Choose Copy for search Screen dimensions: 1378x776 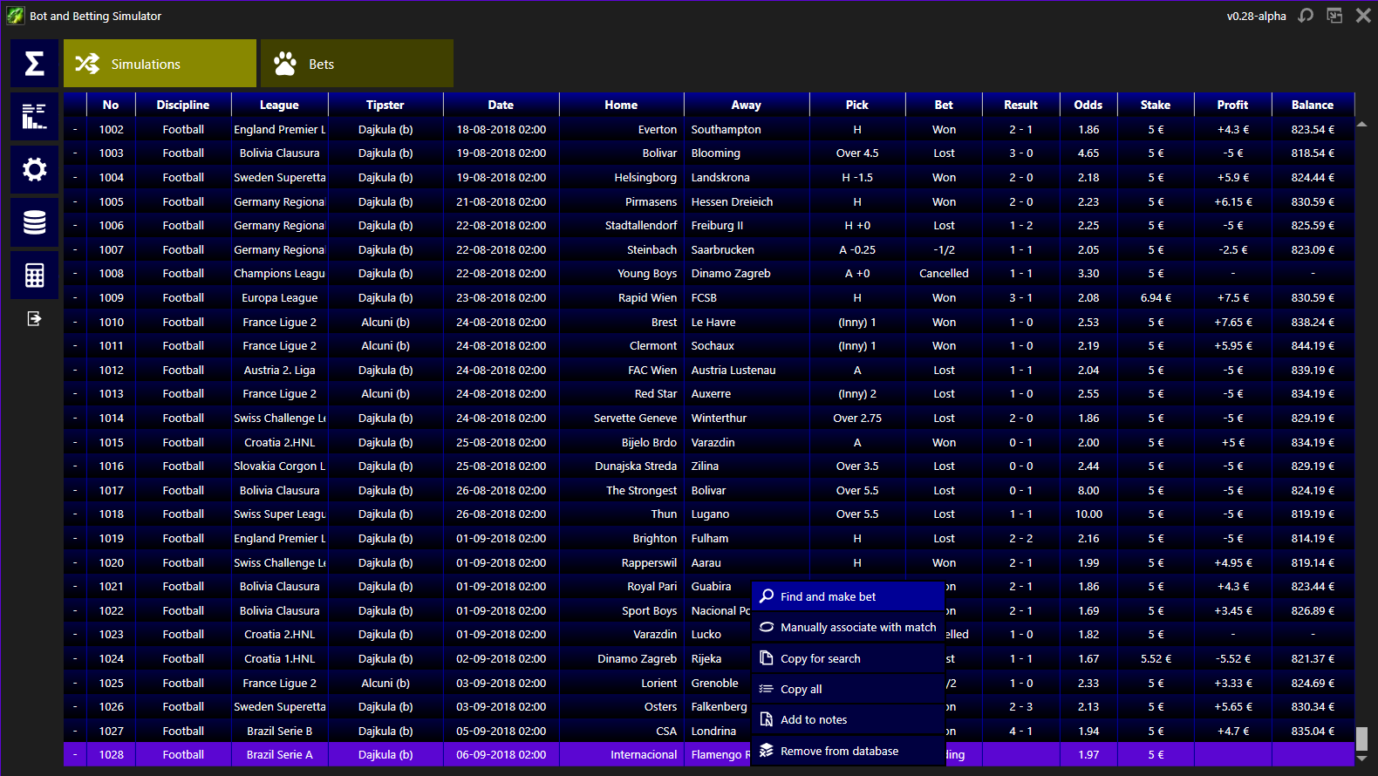[849, 658]
